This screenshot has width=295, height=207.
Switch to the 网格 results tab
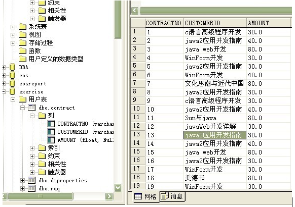145,196
